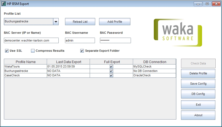Toggle the Use SSL checkbox
Viewport: 222px width, 127px height.
tap(7, 51)
